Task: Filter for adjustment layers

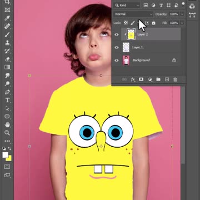Action: point(153,6)
